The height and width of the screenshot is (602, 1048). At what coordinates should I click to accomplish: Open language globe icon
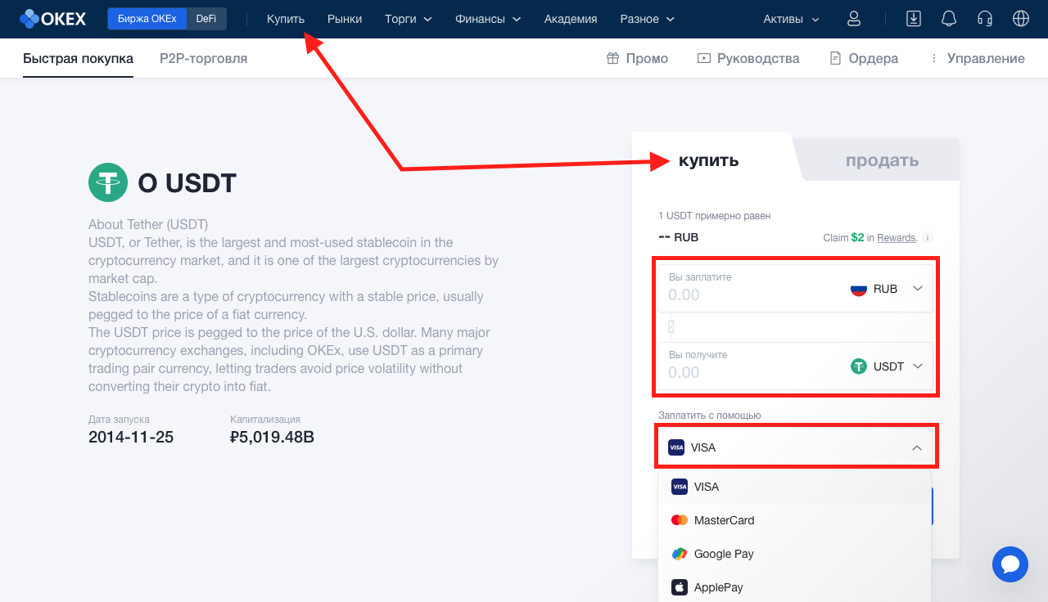click(x=1020, y=19)
